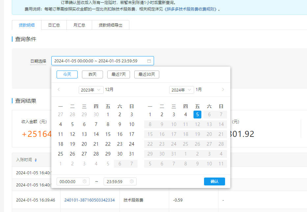Confirm date selection with 确认 button
Screen dimensions: 307x212
point(214,181)
